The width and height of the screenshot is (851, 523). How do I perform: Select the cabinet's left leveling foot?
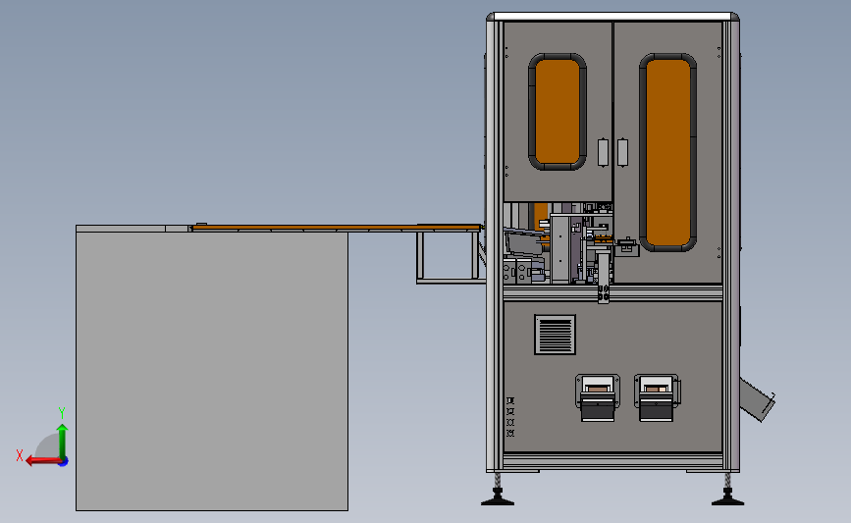point(497,490)
